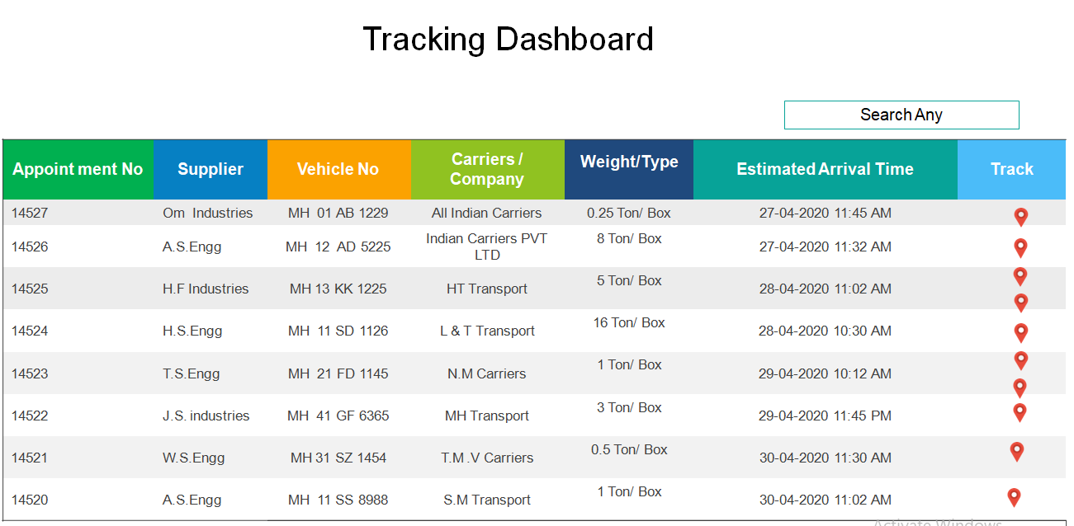The height and width of the screenshot is (526, 1074).
Task: Click the track pin for appointment 14527
Action: click(1021, 216)
